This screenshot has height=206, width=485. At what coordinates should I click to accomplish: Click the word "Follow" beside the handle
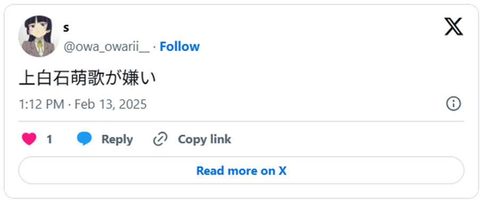179,46
